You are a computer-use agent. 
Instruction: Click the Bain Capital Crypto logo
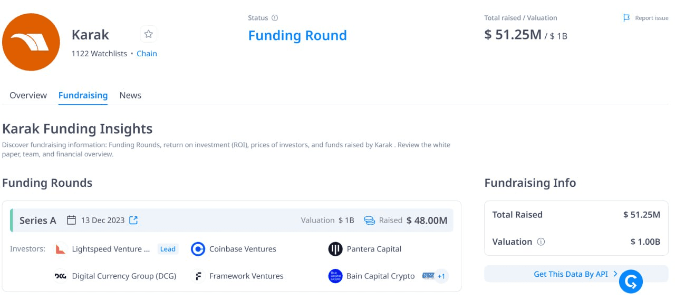click(x=335, y=276)
